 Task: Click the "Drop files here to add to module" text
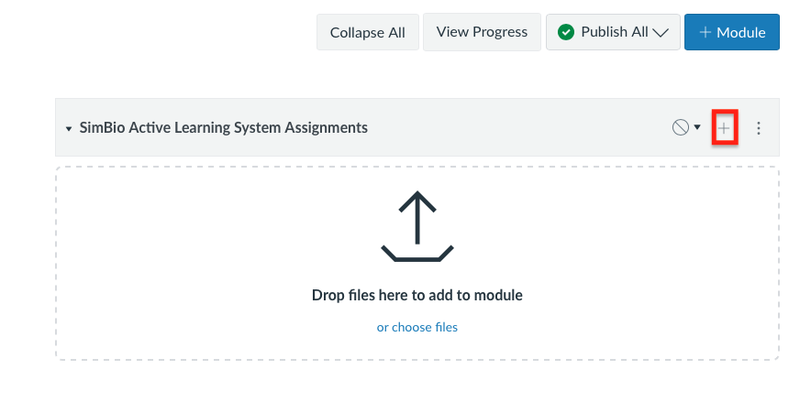pyautogui.click(x=417, y=295)
